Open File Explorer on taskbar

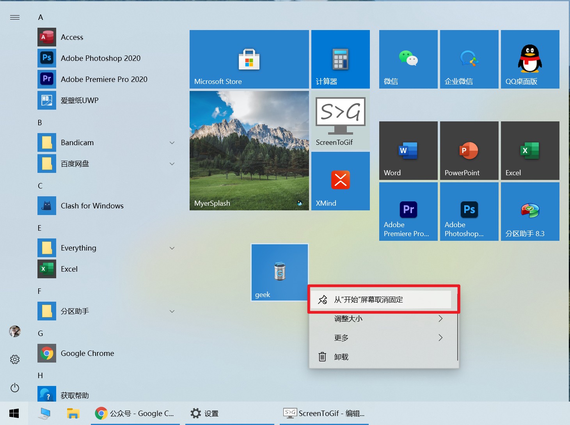[x=73, y=413]
